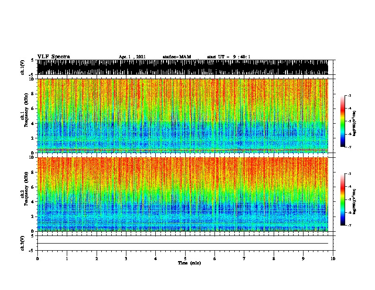Click the ch.2 frequency axis "6" tick label
Viewport: 375px width, 290px height.
[33, 187]
